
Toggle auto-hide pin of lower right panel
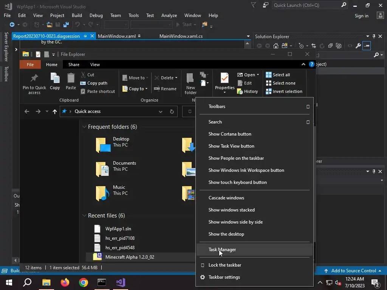(x=374, y=171)
